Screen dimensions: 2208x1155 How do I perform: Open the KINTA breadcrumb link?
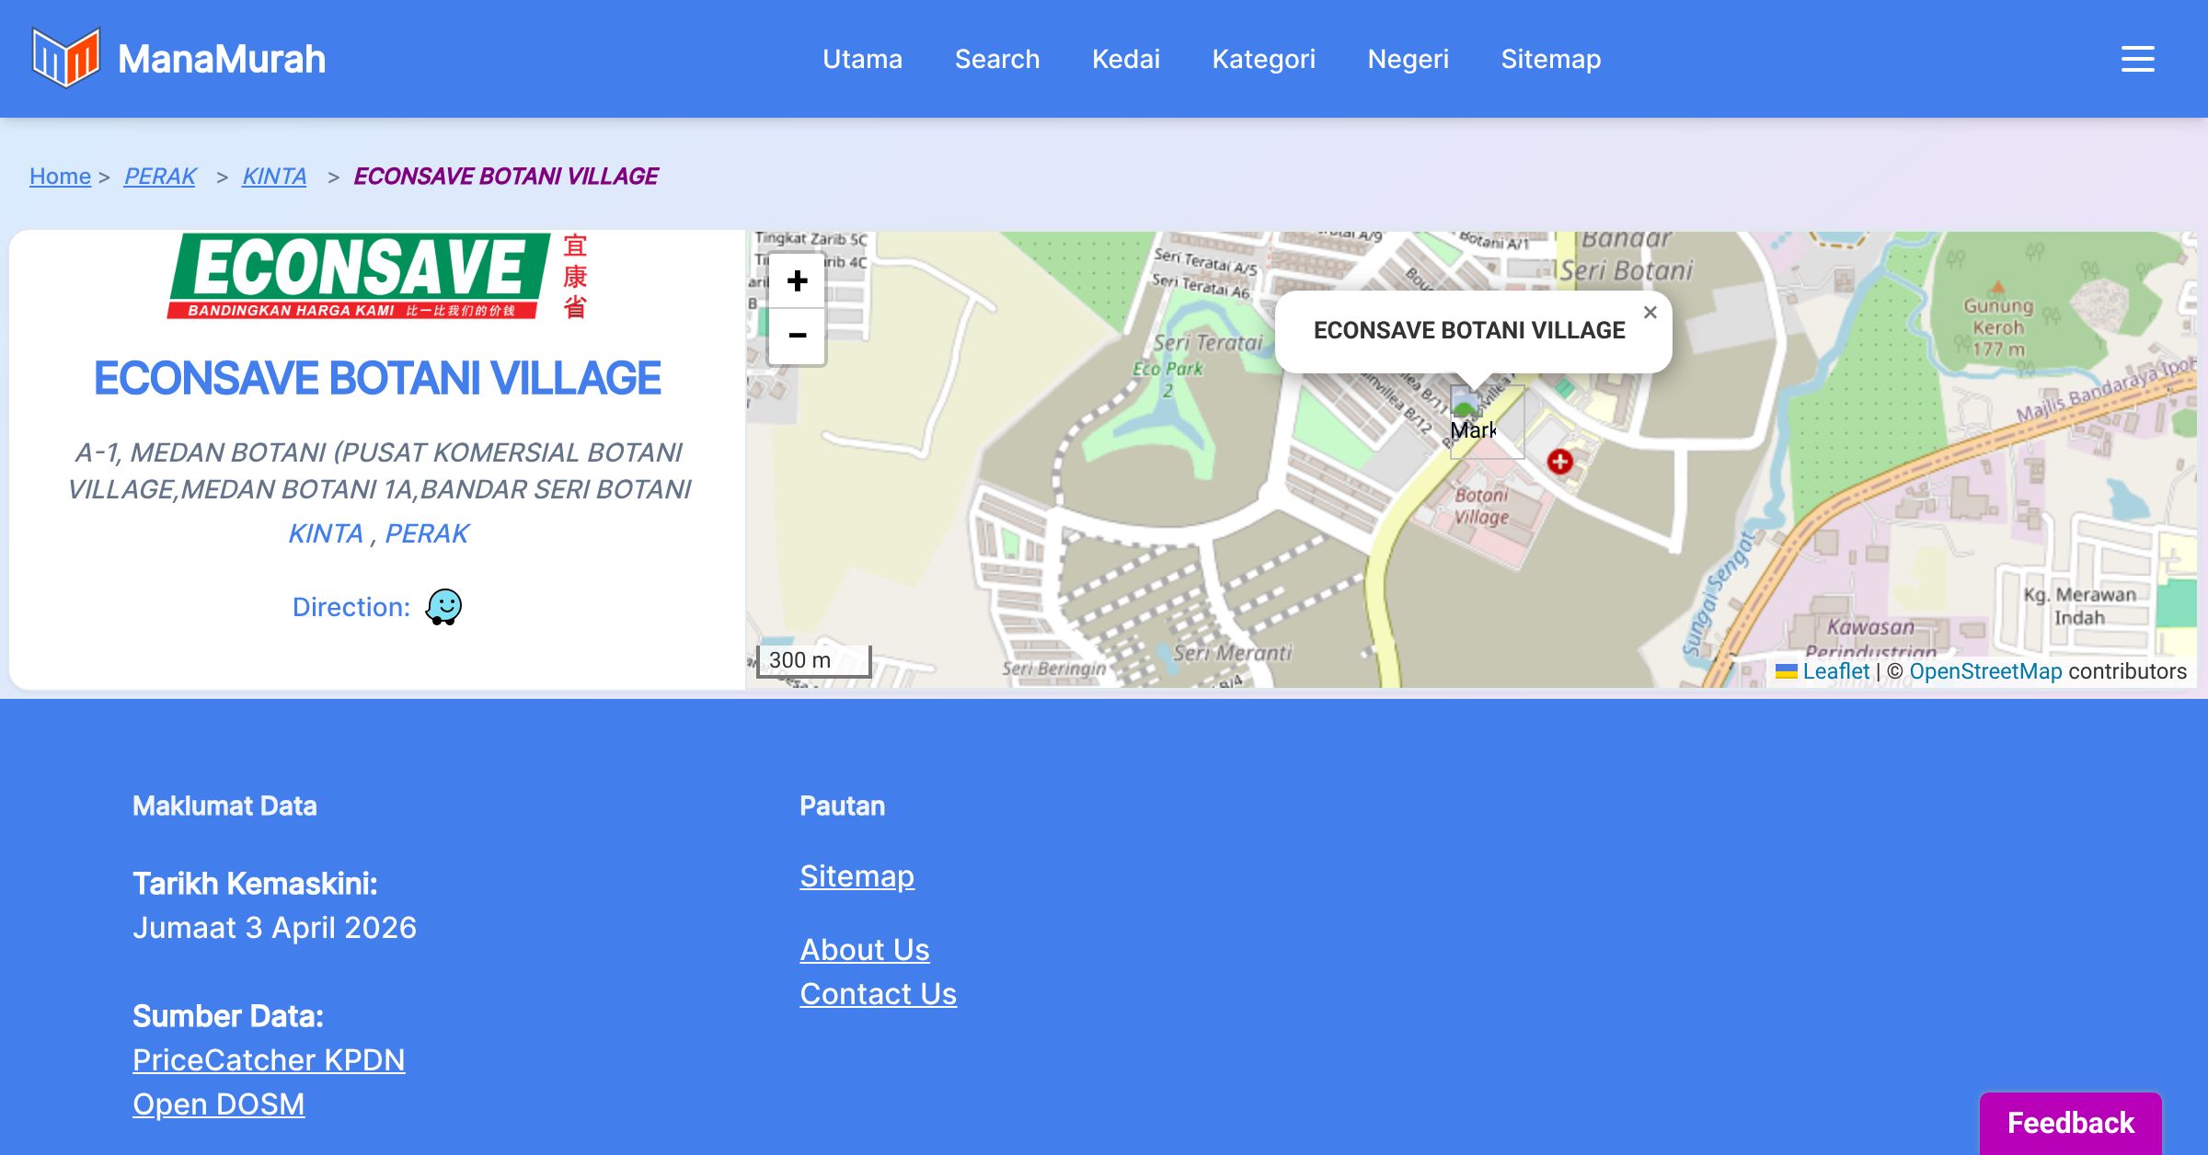(x=273, y=176)
